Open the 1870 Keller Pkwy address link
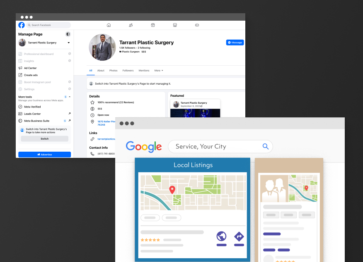The width and height of the screenshot is (363, 262). tap(106, 123)
